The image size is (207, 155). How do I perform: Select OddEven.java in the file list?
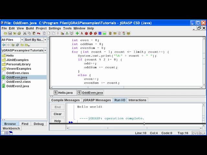[x=24, y=77]
